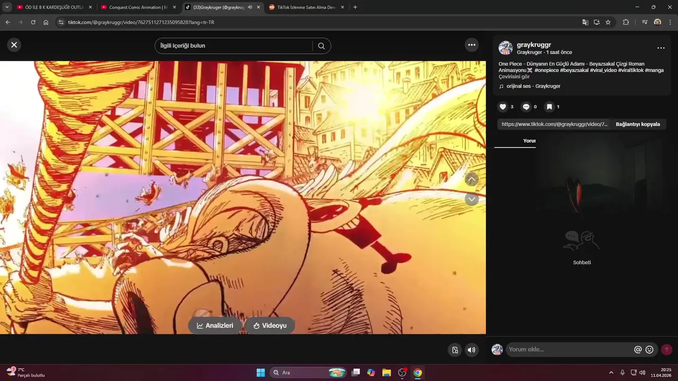Like the video with the heart icon
The height and width of the screenshot is (381, 678).
point(503,107)
